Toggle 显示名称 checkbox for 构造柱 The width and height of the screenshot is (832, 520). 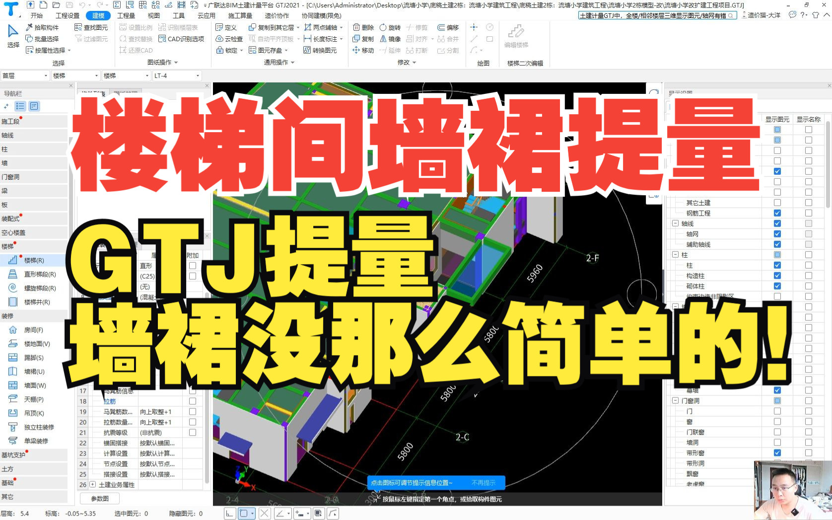[808, 276]
